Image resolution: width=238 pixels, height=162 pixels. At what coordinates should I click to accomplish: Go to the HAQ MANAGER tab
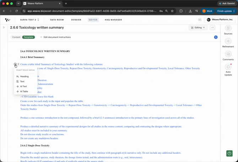coord(113,20)
